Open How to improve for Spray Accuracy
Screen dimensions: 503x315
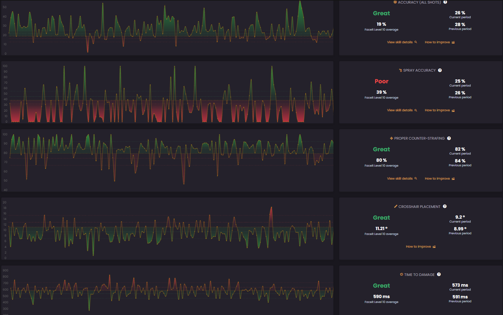(x=440, y=110)
